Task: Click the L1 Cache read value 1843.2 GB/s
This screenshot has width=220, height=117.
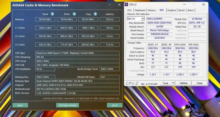Action: (x=45, y=28)
